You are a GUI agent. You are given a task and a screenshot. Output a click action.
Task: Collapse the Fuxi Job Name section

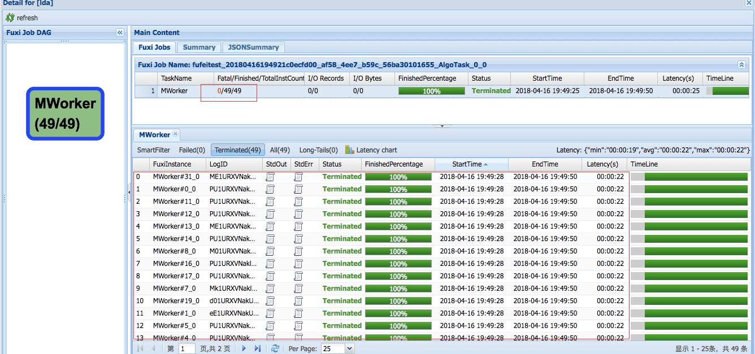click(x=741, y=65)
